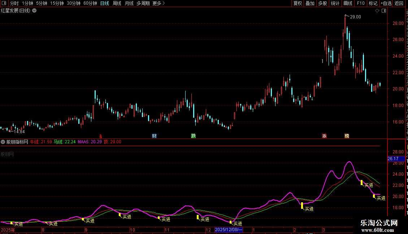Click the 买进 signal near 18.00 level
This screenshot has height=234, width=408.
[x=309, y=209]
